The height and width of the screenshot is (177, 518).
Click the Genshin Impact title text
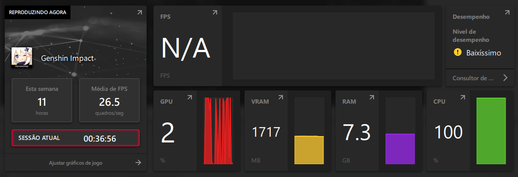coord(67,58)
